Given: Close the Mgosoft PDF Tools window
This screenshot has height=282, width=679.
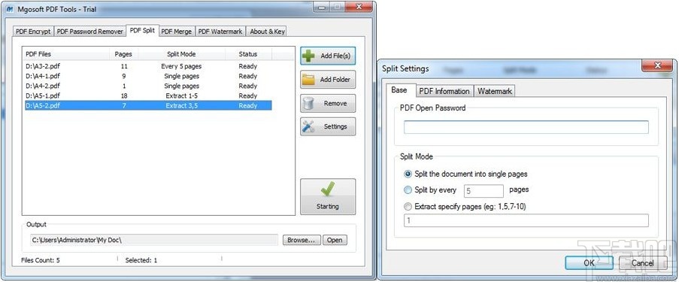Looking at the screenshot, I should tap(359, 7).
